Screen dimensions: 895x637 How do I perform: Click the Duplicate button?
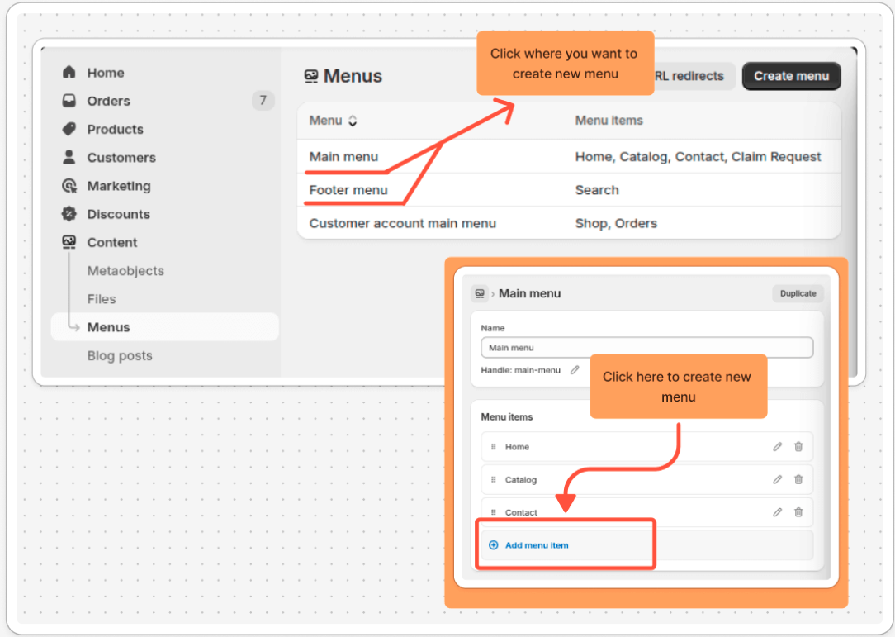click(798, 293)
